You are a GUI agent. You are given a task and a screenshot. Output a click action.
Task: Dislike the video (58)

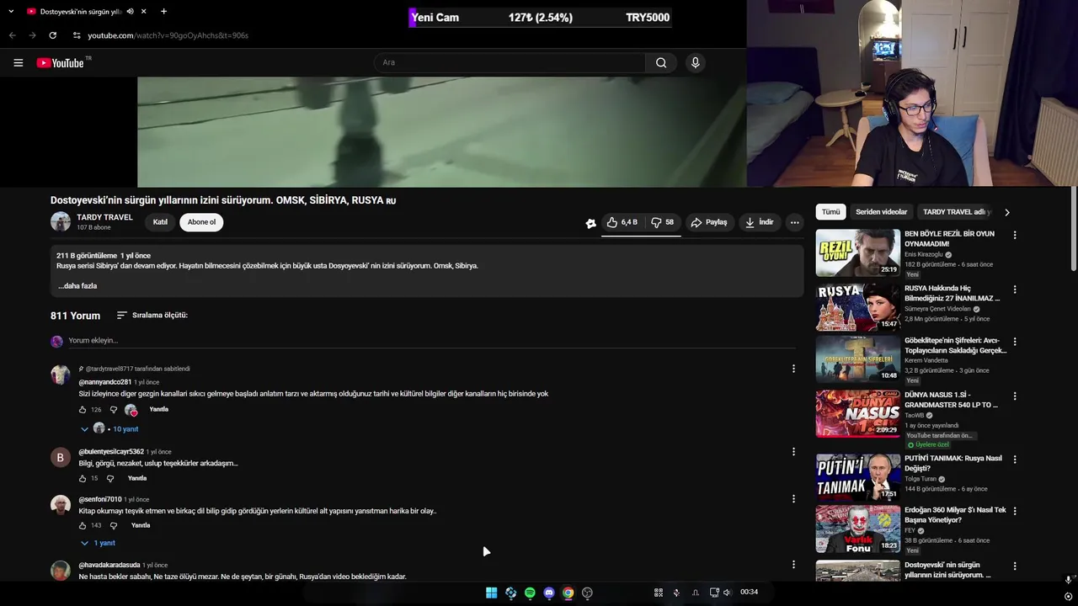tap(662, 222)
